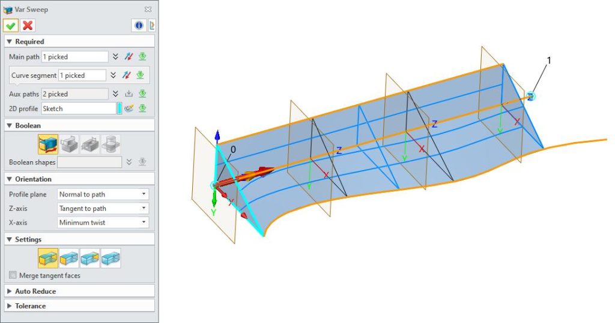Open the X-axis Minimum twist dropdown
The image size is (615, 323).
click(103, 222)
